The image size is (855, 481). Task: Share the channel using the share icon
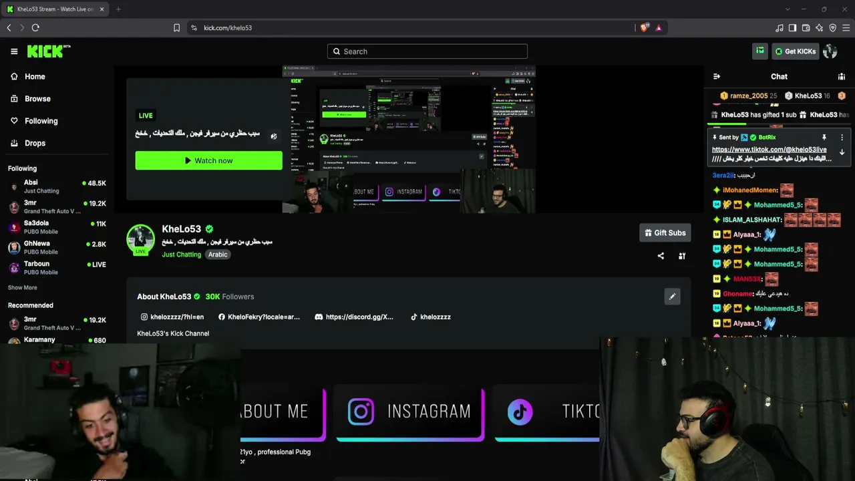coord(661,256)
